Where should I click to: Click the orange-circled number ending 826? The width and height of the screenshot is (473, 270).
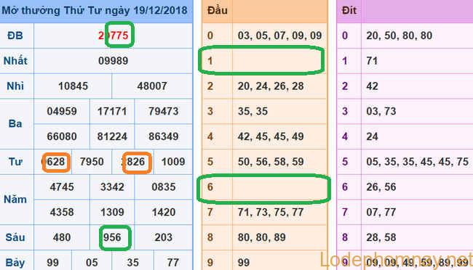point(137,162)
